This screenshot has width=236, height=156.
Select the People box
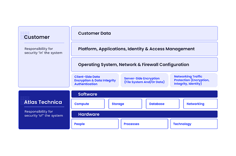click(x=95, y=124)
